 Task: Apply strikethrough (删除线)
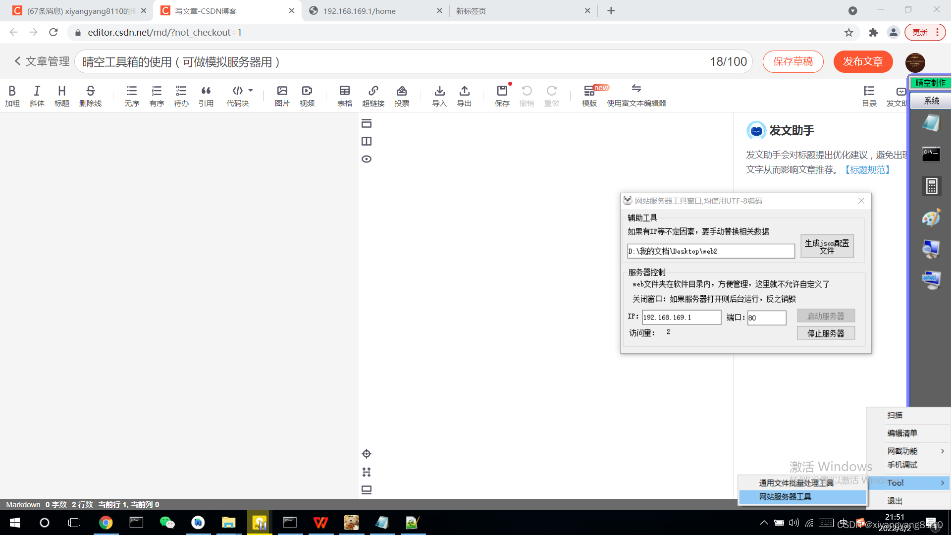click(90, 96)
